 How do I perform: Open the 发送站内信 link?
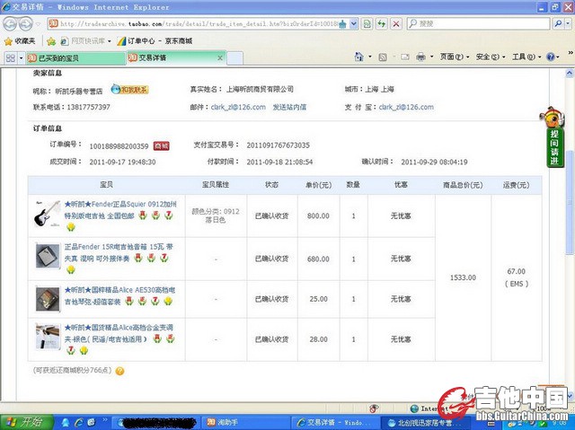(x=288, y=107)
